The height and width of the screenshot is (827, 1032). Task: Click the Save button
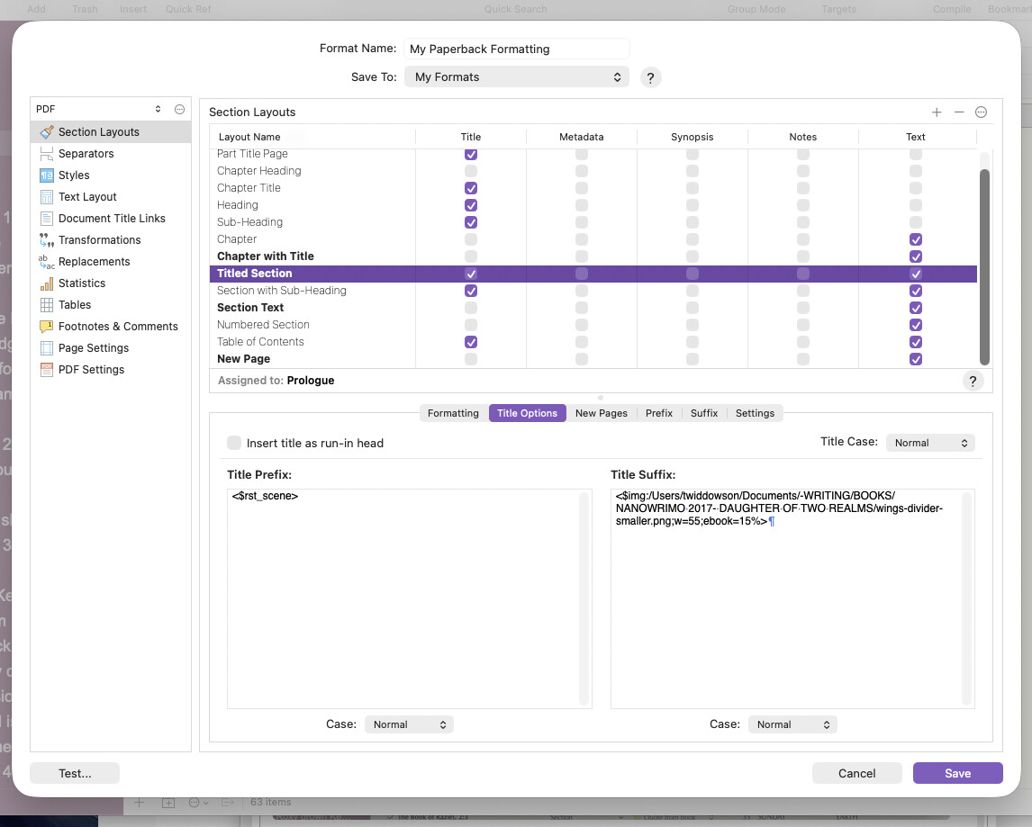click(957, 773)
